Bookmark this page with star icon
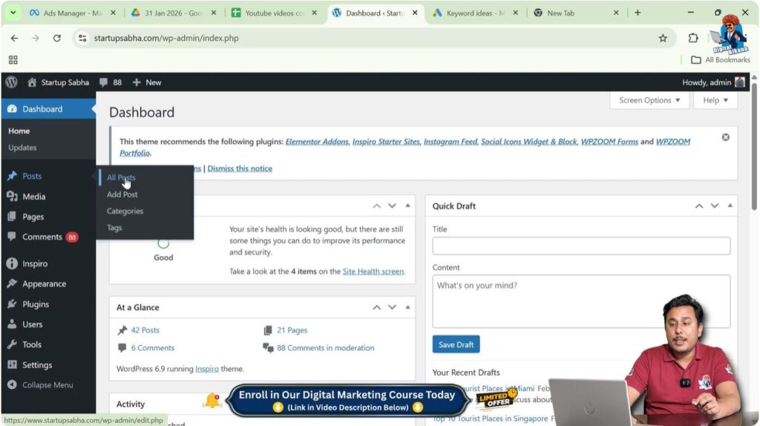 pyautogui.click(x=663, y=38)
